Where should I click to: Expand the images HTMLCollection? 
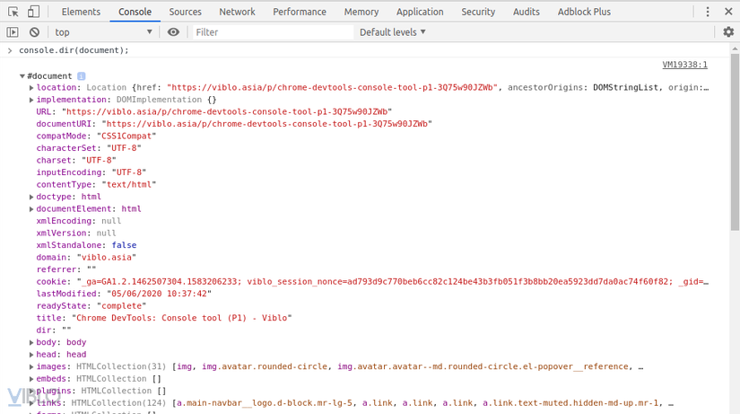pyautogui.click(x=31, y=366)
